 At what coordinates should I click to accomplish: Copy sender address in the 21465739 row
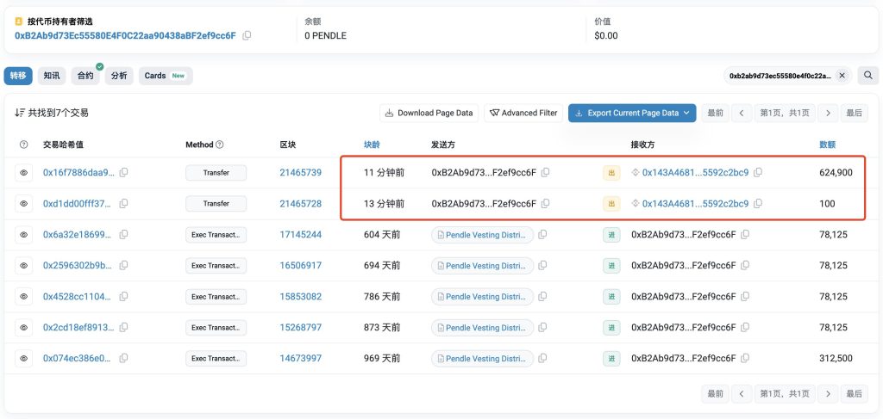545,173
